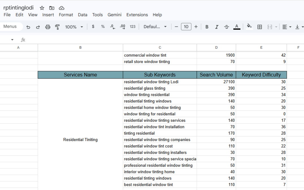
Task: Select the Paint format roller icon
Action: coord(57,27)
